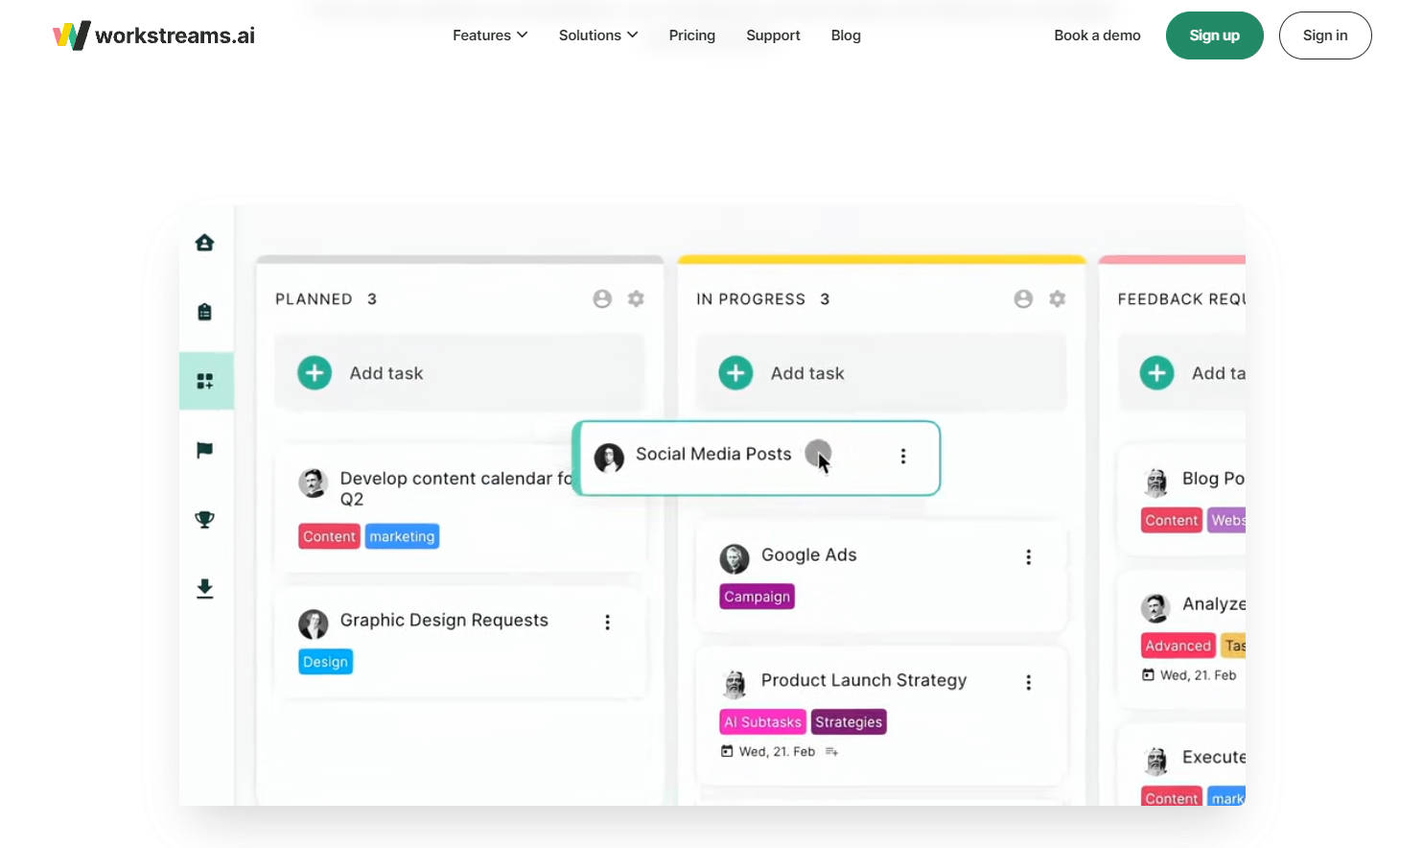Open the flag icon in sidebar
Image resolution: width=1423 pixels, height=848 pixels.
pyautogui.click(x=204, y=450)
